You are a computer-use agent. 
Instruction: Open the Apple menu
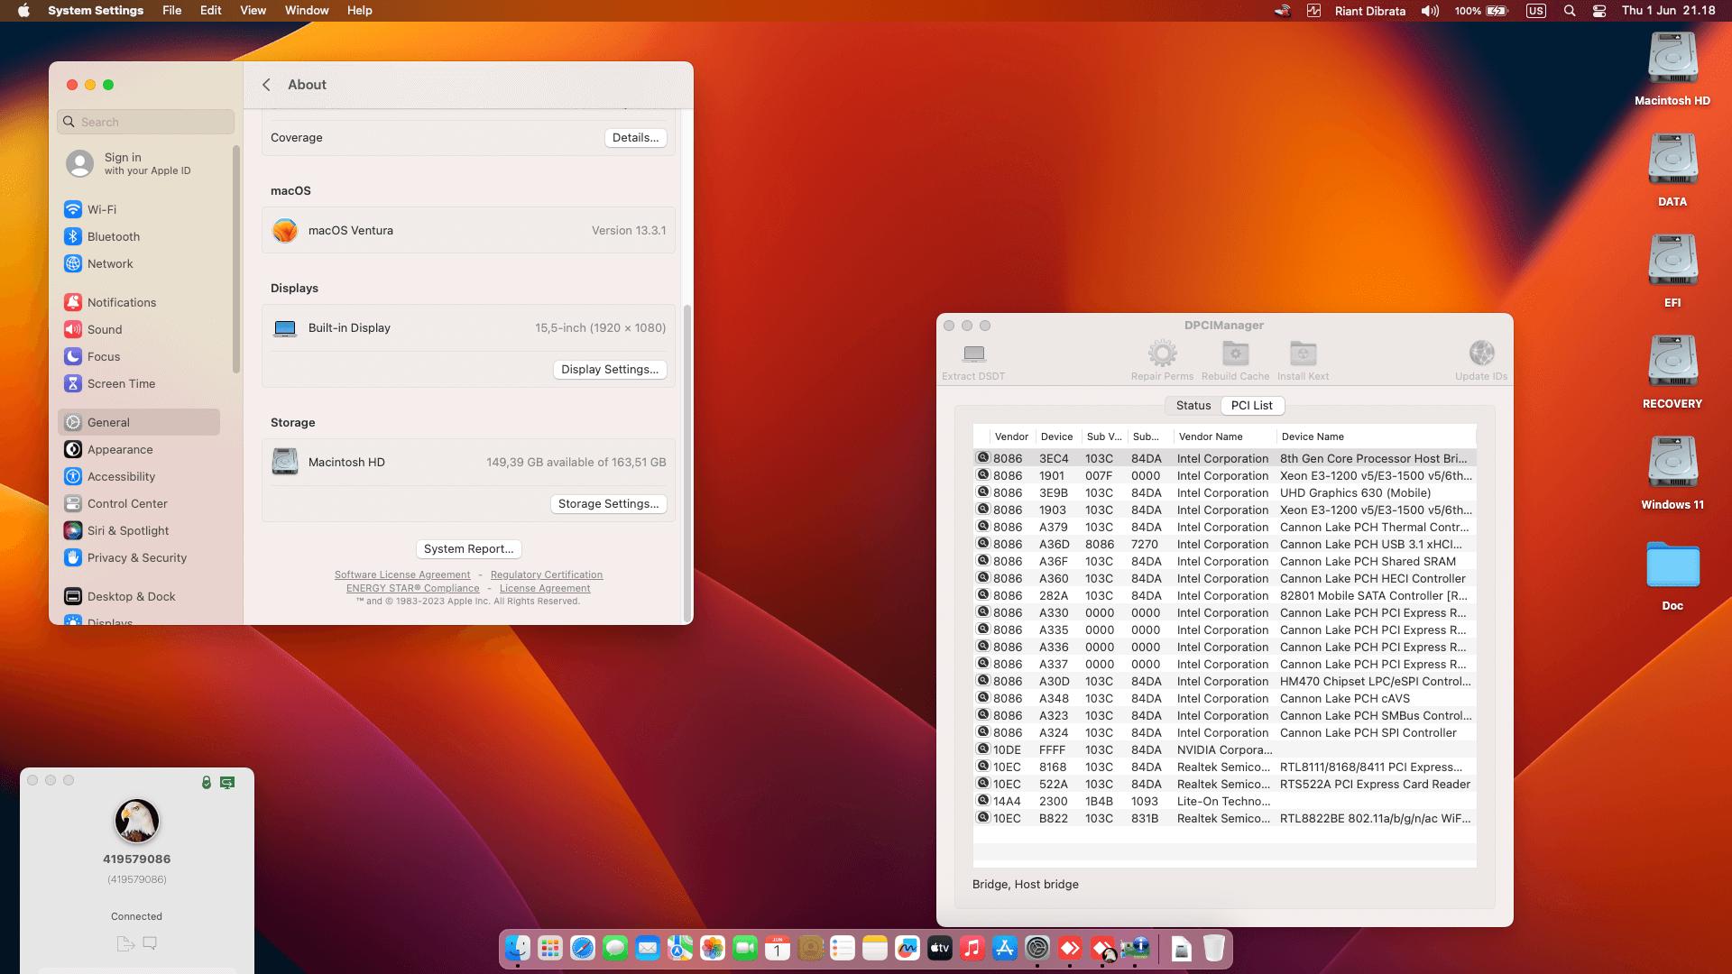tap(24, 11)
